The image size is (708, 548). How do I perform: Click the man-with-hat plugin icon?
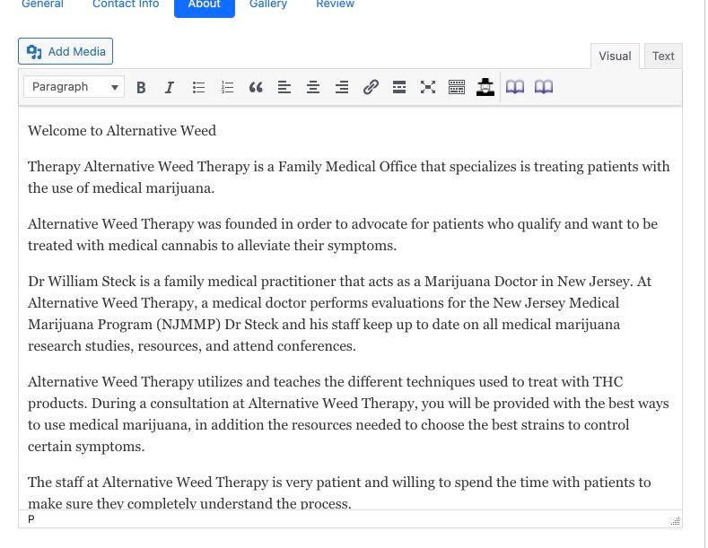[485, 87]
